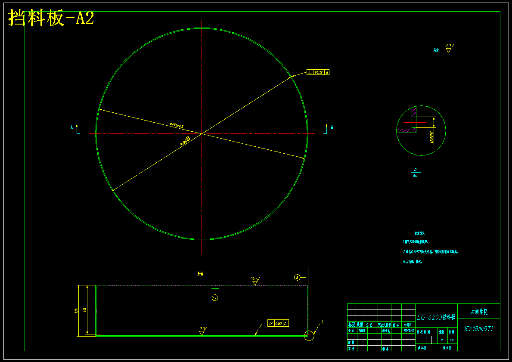Click the right section cut marker A

point(328,129)
